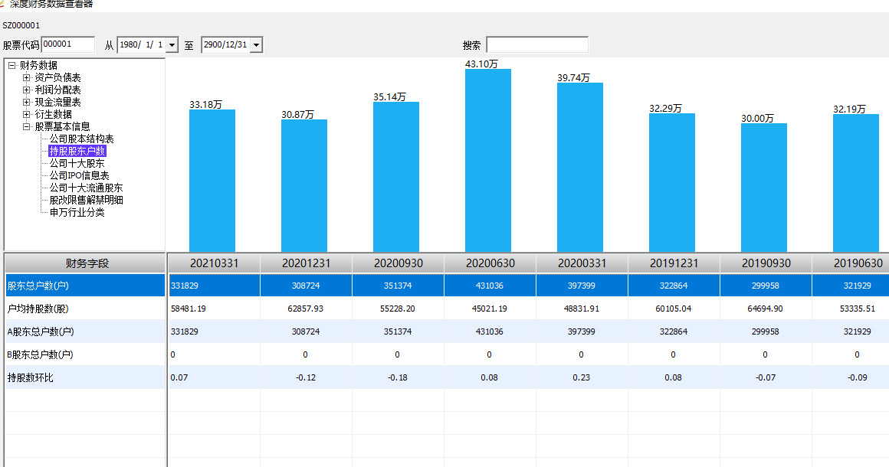The width and height of the screenshot is (889, 467).
Task: Collapse the 股票基本信息 node minus box
Action: [x=26, y=127]
